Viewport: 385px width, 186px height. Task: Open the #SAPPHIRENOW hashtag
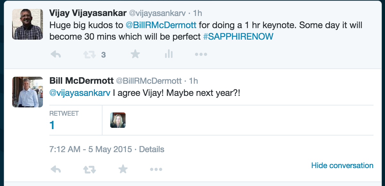[238, 36]
